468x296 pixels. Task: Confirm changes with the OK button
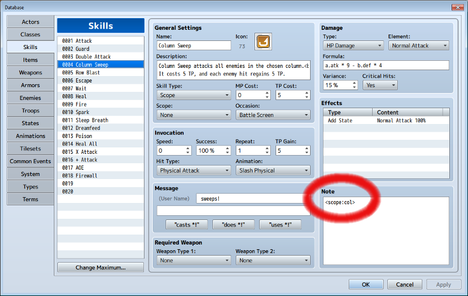366,284
